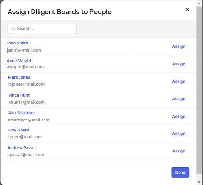
Task: Assign board to Anne Wright
Action: tap(179, 64)
